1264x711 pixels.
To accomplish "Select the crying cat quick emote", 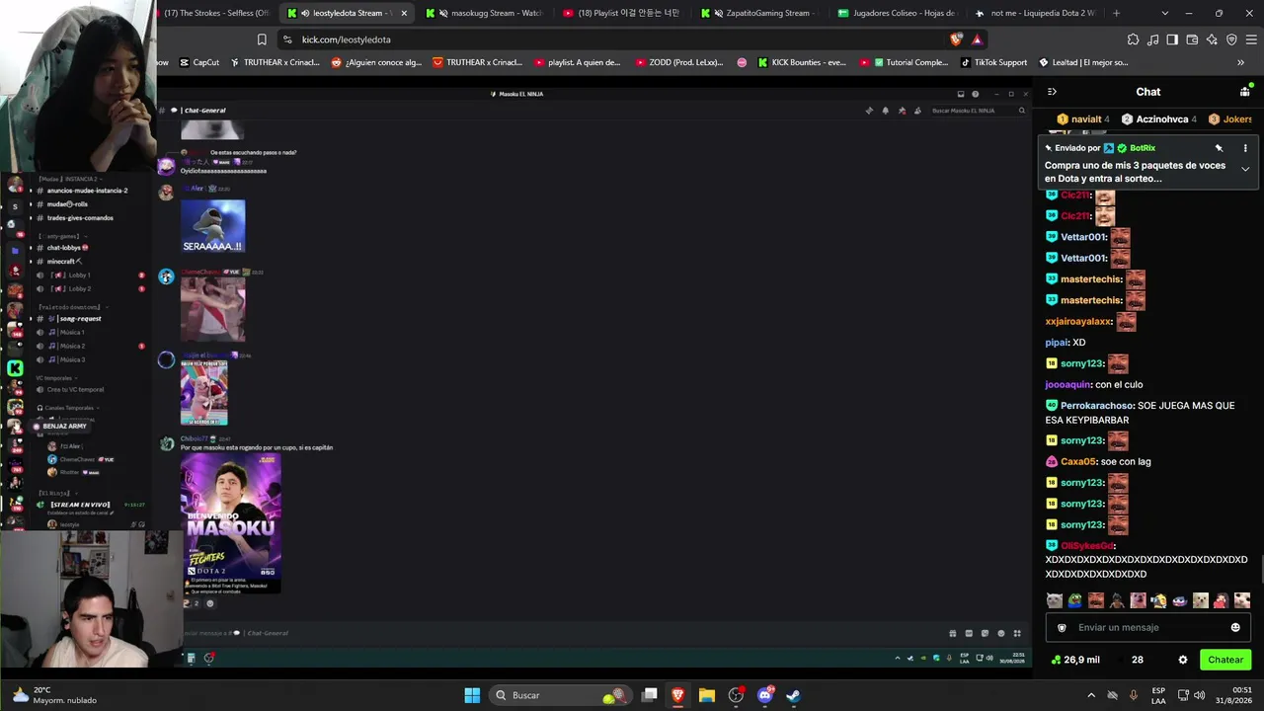I will (1055, 600).
